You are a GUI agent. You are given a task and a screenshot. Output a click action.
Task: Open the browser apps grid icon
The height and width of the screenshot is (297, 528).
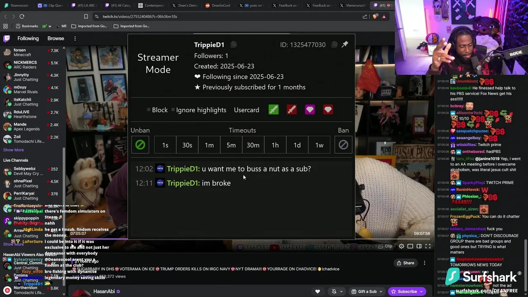(x=5, y=26)
